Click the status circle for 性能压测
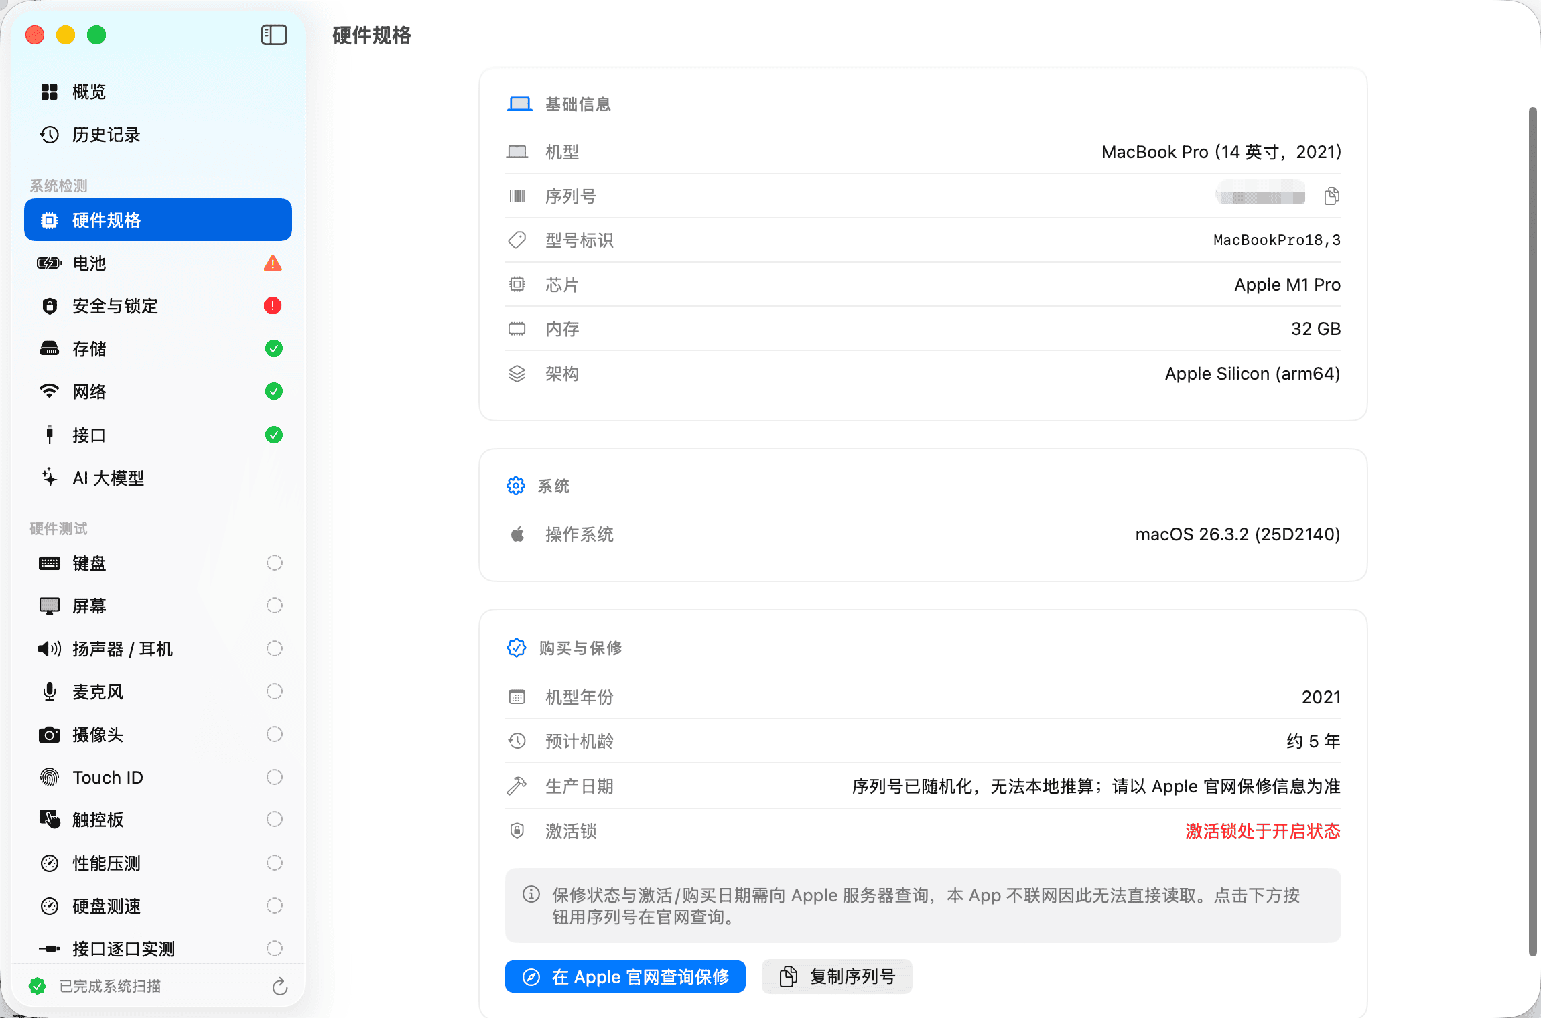Viewport: 1541px width, 1018px height. point(274,863)
